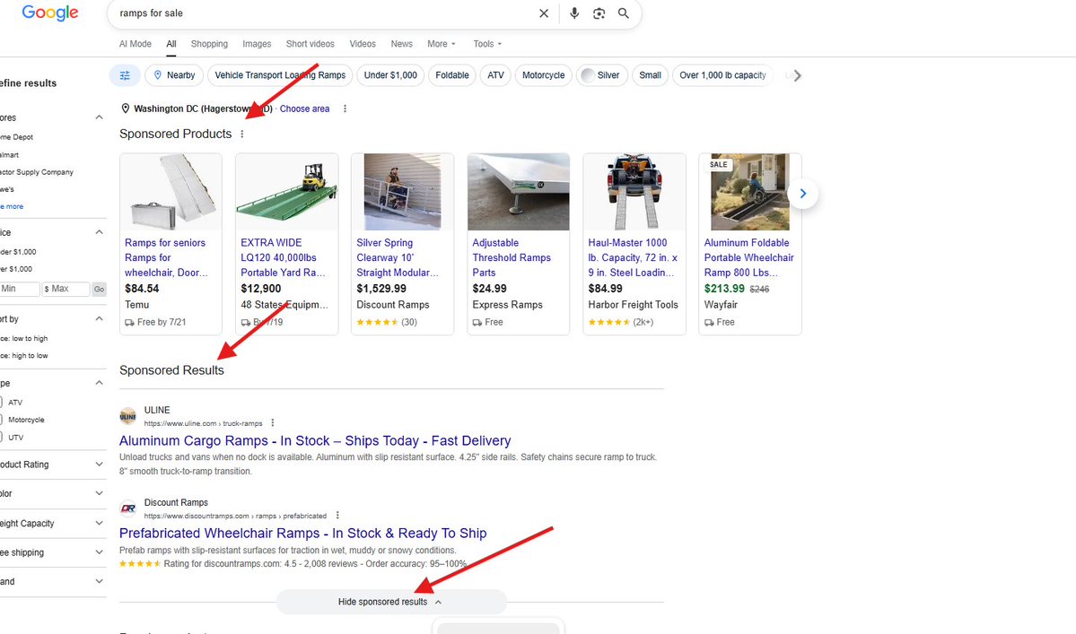Switch to Shopping tab
Image resolution: width=1076 pixels, height=634 pixels.
pyautogui.click(x=209, y=44)
